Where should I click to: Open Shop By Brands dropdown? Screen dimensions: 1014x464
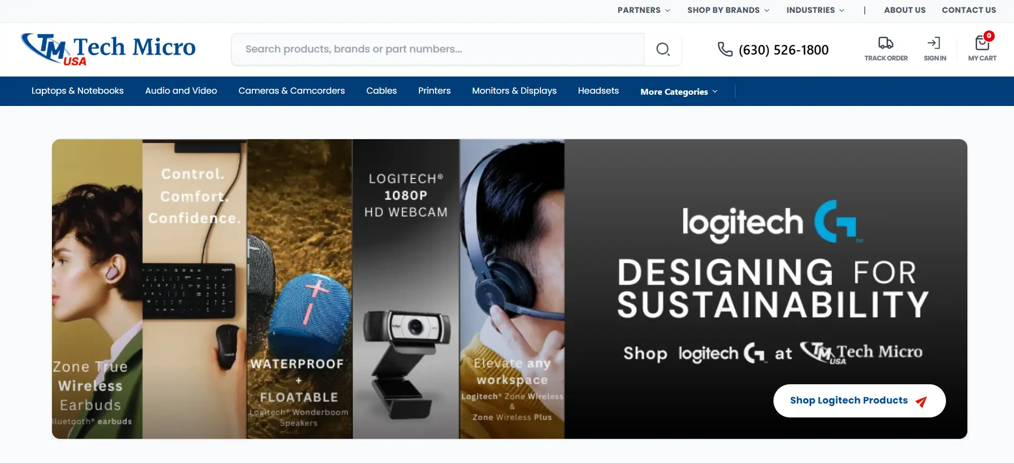[x=728, y=10]
